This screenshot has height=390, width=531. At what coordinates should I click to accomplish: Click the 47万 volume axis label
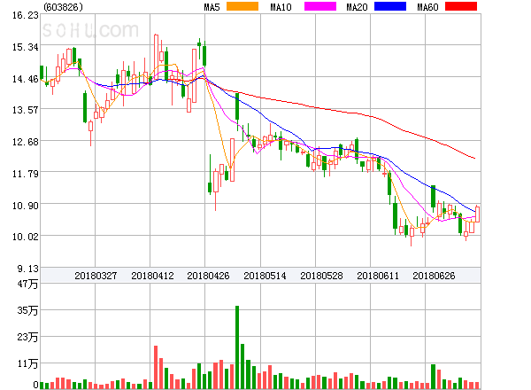coord(27,284)
